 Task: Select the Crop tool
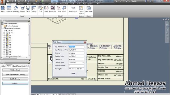point(64,9)
